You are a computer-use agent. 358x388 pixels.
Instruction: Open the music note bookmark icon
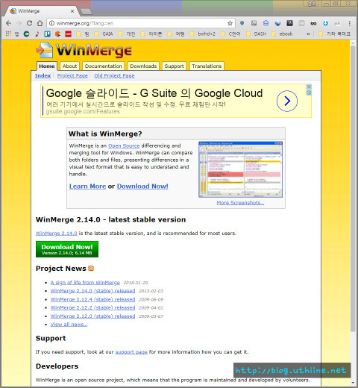[x=37, y=34]
